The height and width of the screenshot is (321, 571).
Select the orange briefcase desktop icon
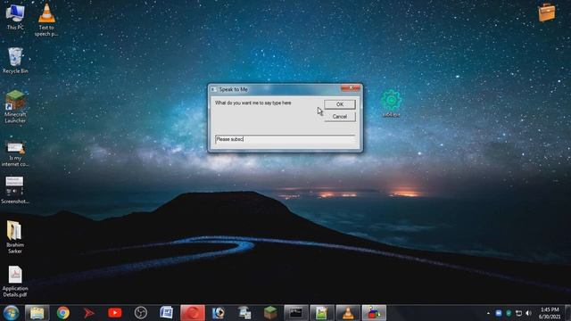point(547,12)
